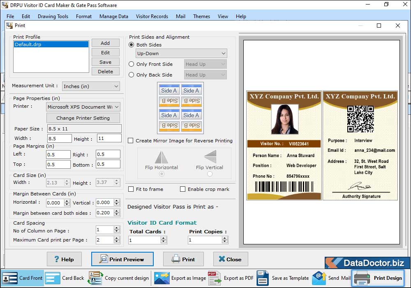This screenshot has width=411, height=288.
Task: Open the Edit menu
Action: click(25, 16)
